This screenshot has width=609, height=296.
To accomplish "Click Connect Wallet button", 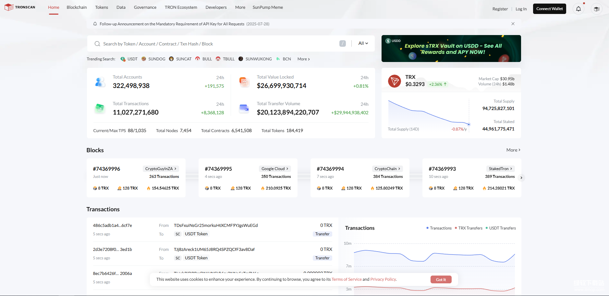I will [550, 9].
